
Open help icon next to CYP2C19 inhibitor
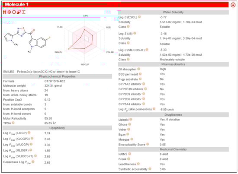(x=145, y=89)
